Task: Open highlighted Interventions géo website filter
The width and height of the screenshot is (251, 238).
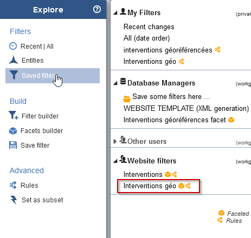Action: point(150,186)
